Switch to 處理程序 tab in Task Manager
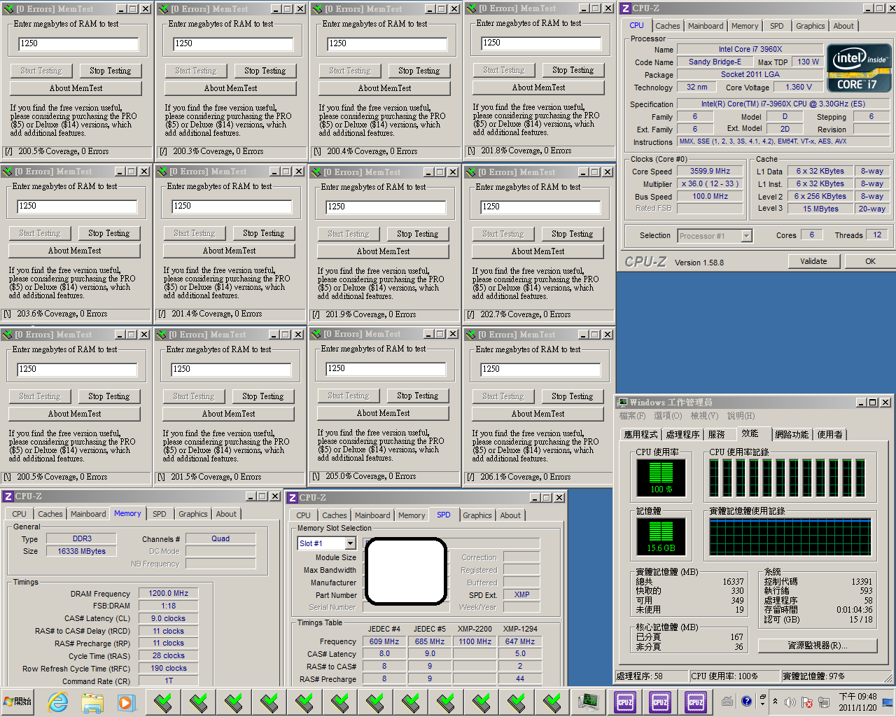The image size is (896, 717). point(682,435)
